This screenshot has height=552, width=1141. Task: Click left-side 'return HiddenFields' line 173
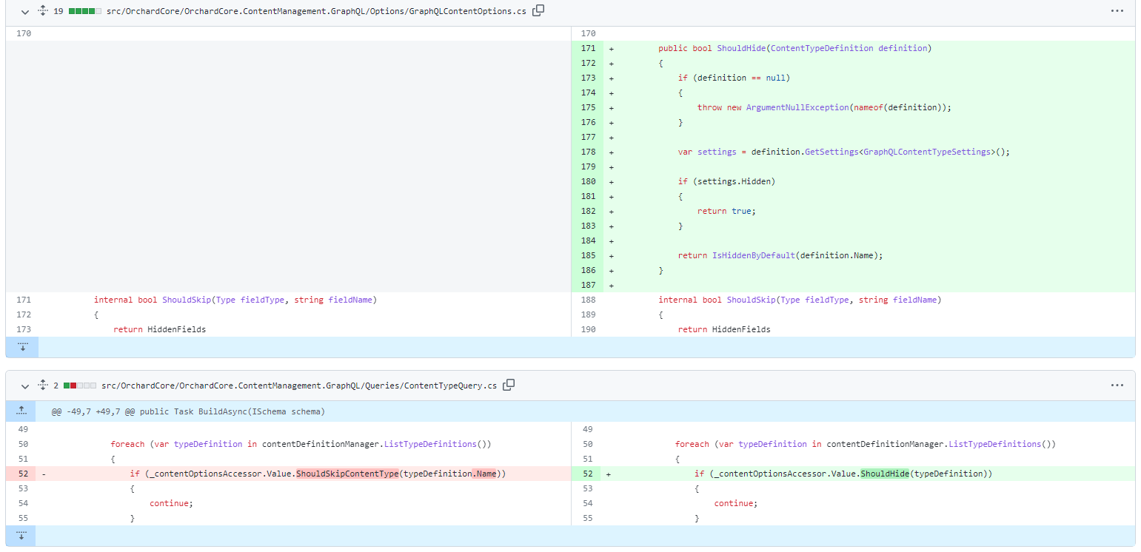[x=159, y=329]
